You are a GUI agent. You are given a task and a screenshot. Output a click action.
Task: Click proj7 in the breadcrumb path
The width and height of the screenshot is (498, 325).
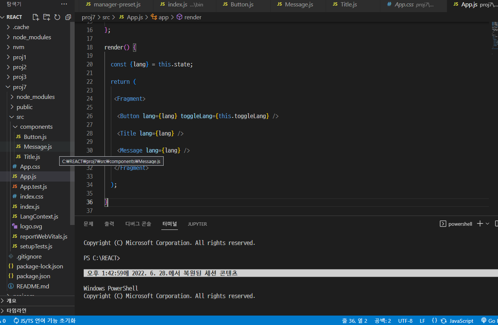click(88, 17)
